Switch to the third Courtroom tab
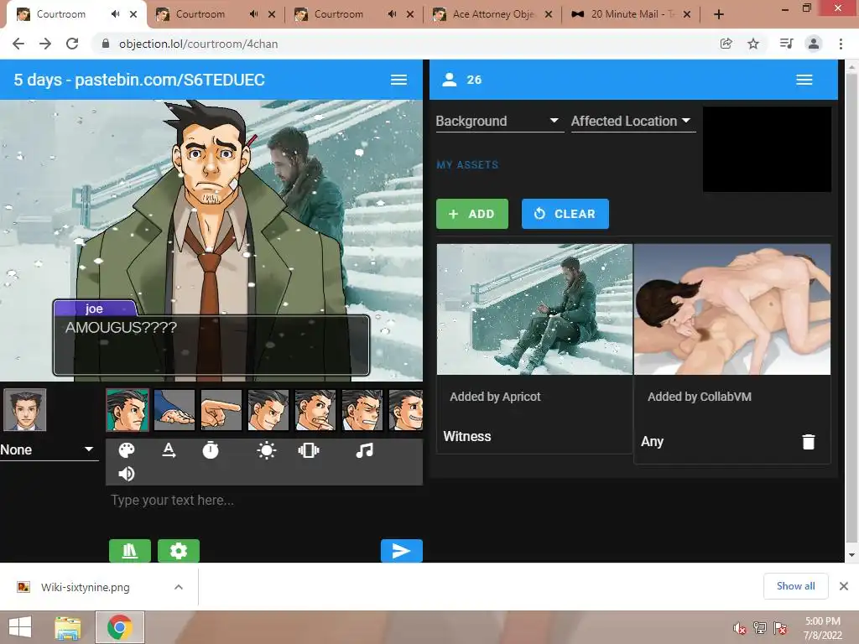 [x=353, y=14]
